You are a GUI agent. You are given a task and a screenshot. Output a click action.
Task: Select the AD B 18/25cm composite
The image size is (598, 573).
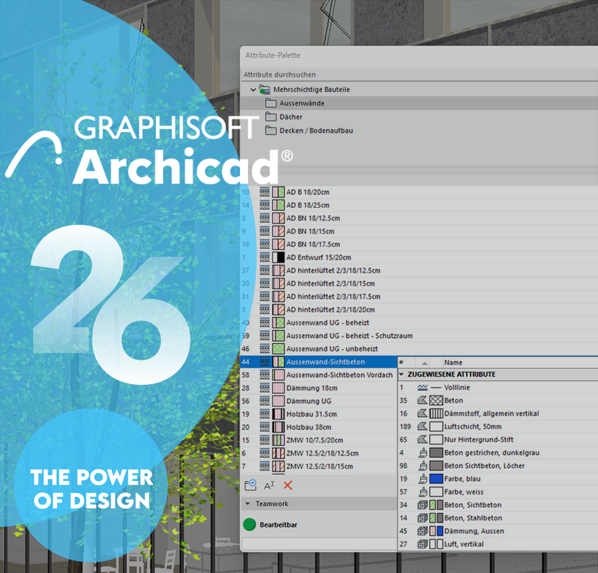(419, 205)
